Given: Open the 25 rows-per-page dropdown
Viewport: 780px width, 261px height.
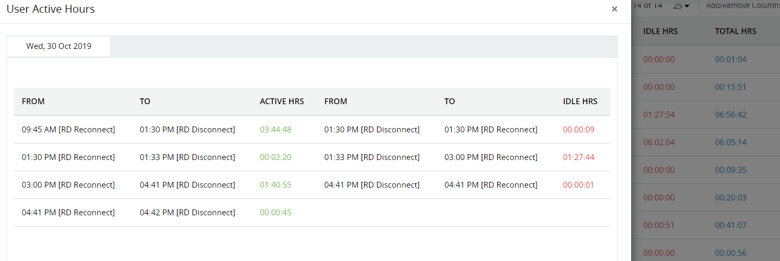Looking at the screenshot, I should (681, 6).
